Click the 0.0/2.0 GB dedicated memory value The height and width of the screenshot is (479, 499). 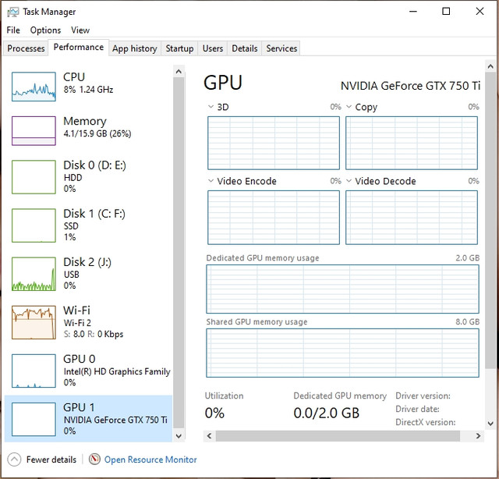point(326,413)
